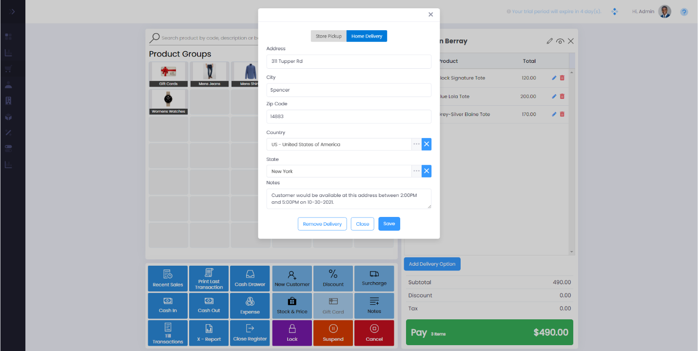
Task: Clear the selected United States country
Action: point(427,144)
